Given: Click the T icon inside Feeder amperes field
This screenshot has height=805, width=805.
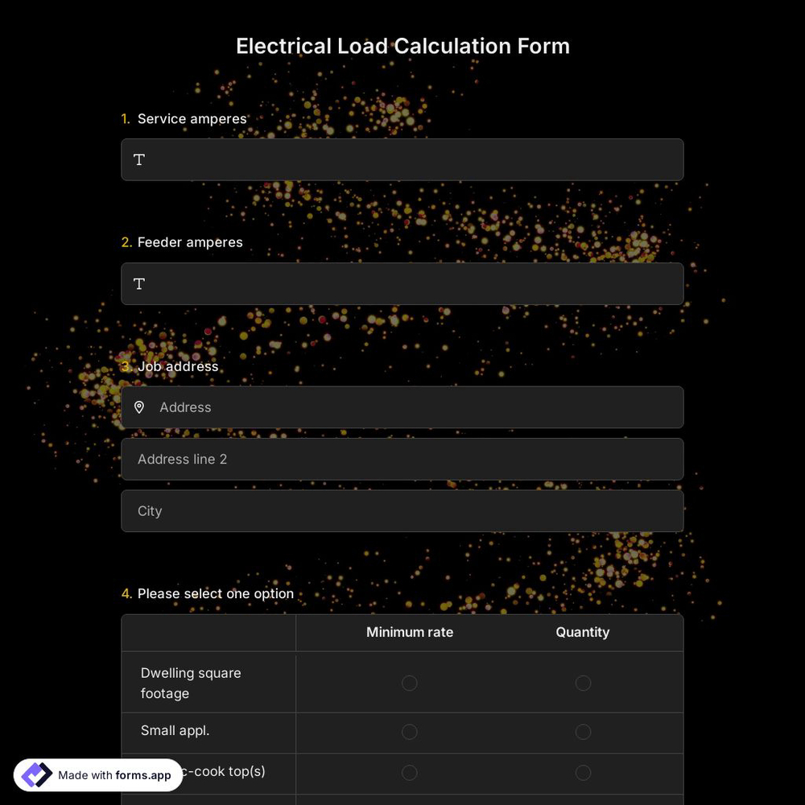Looking at the screenshot, I should tap(138, 283).
